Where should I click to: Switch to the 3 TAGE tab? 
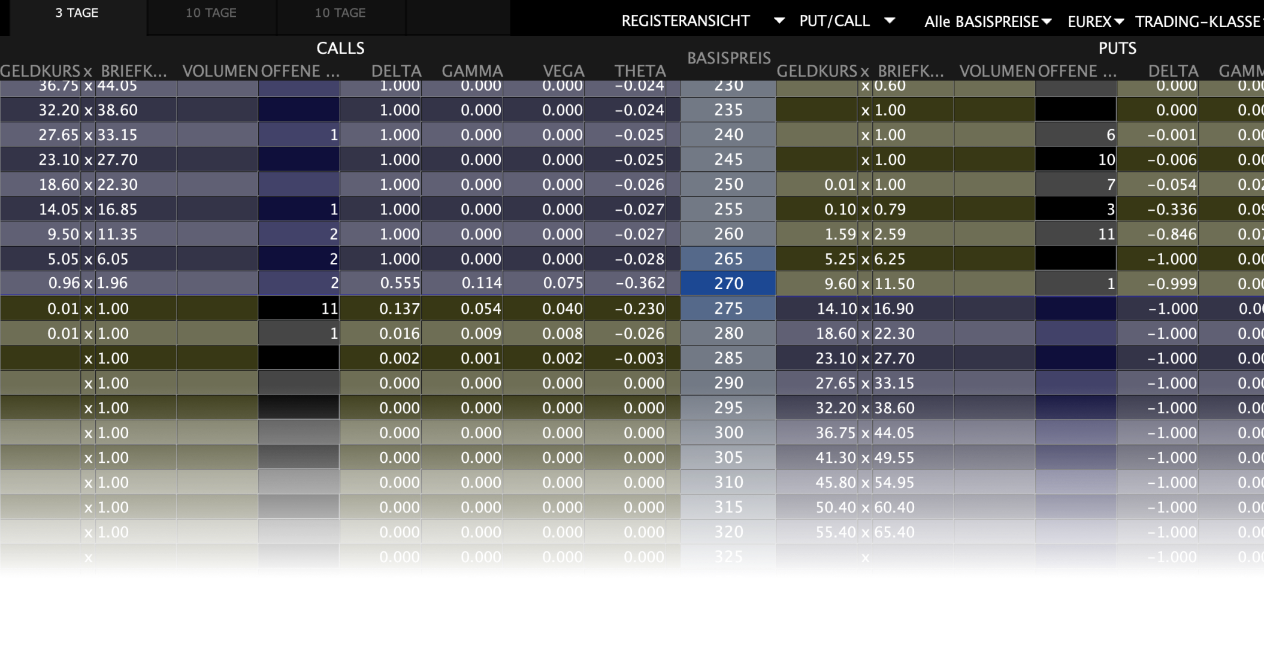77,13
